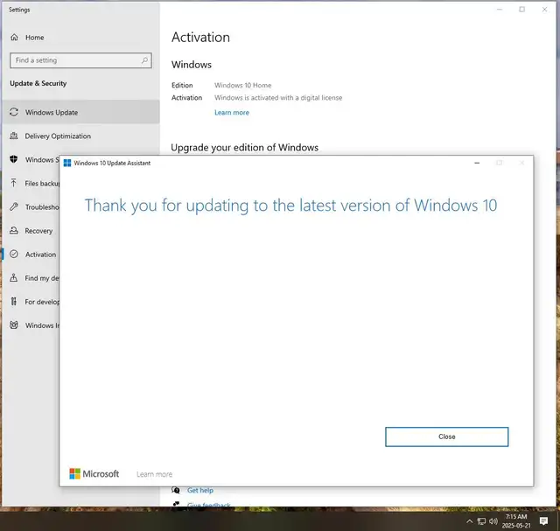
Task: Maximize the Settings window
Action: [521, 10]
